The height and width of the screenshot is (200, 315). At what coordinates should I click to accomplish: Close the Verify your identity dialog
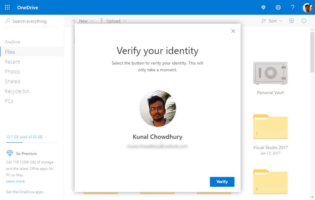click(233, 31)
